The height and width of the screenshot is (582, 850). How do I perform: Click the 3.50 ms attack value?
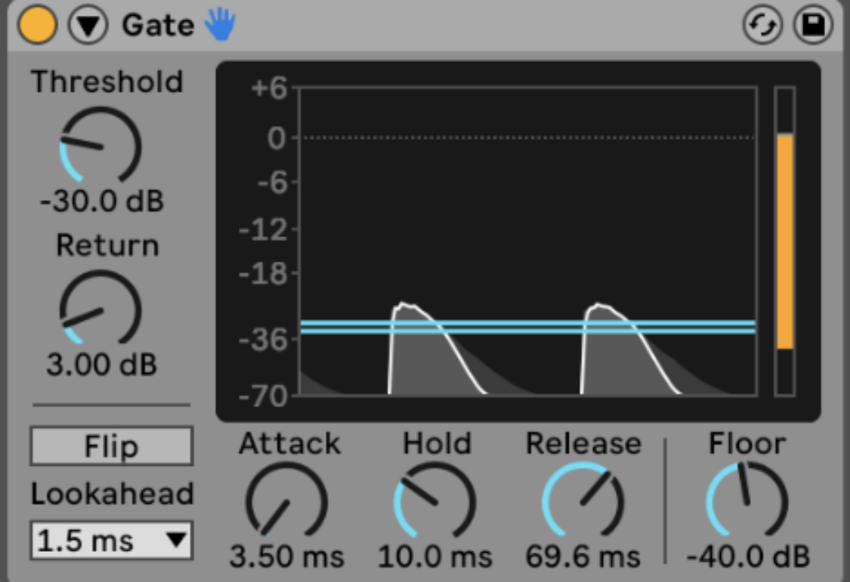(x=287, y=558)
